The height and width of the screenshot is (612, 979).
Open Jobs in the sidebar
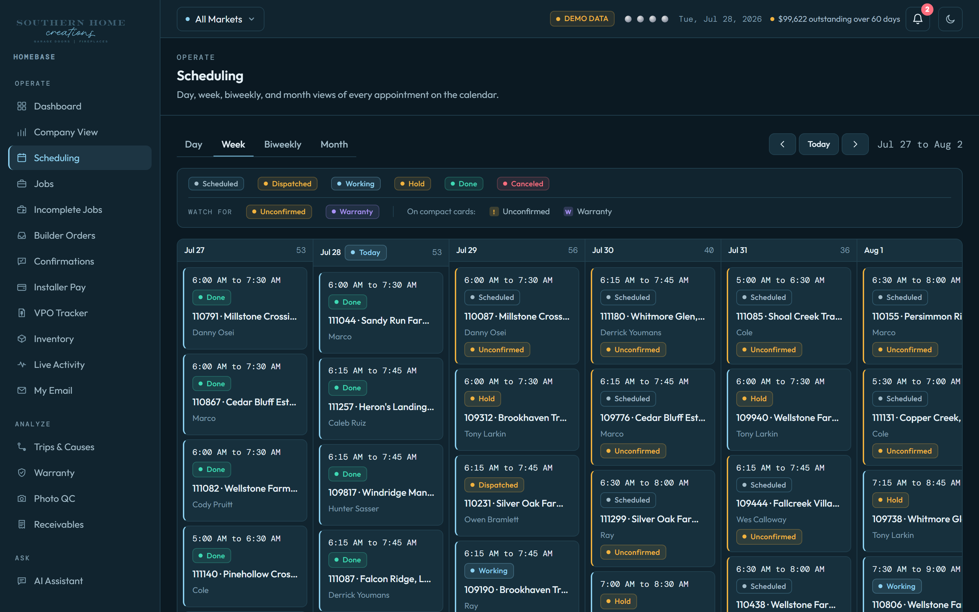(80, 184)
